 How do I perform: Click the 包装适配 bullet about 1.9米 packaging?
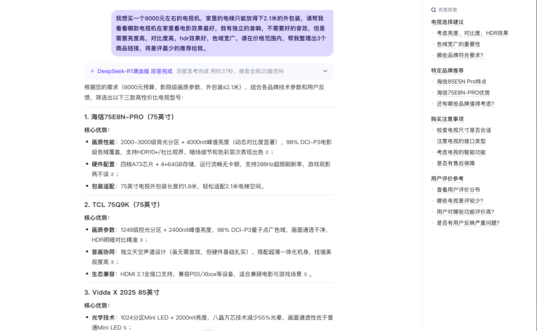[x=178, y=186]
